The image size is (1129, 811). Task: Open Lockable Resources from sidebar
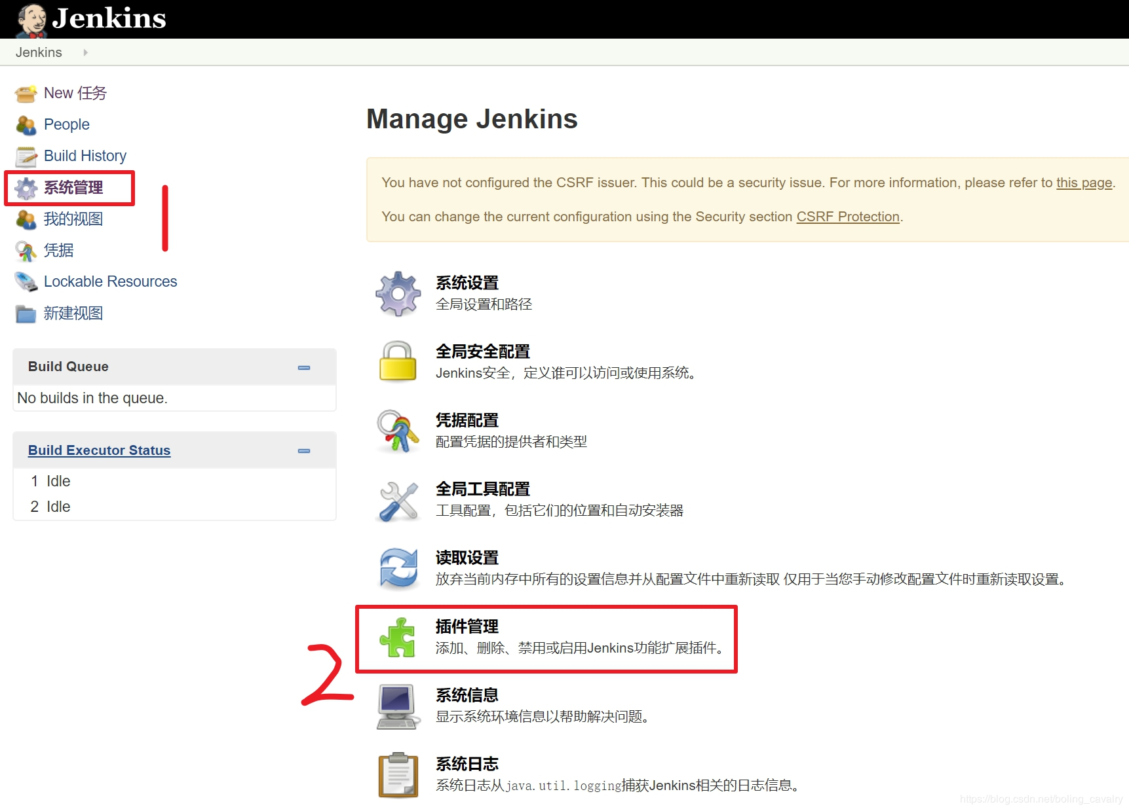[111, 281]
